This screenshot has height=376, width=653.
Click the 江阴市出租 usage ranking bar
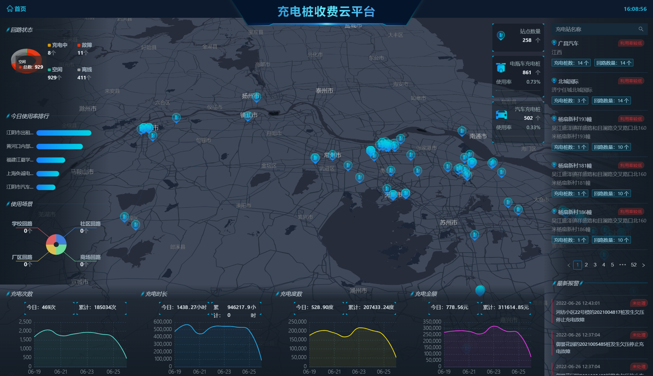point(64,133)
